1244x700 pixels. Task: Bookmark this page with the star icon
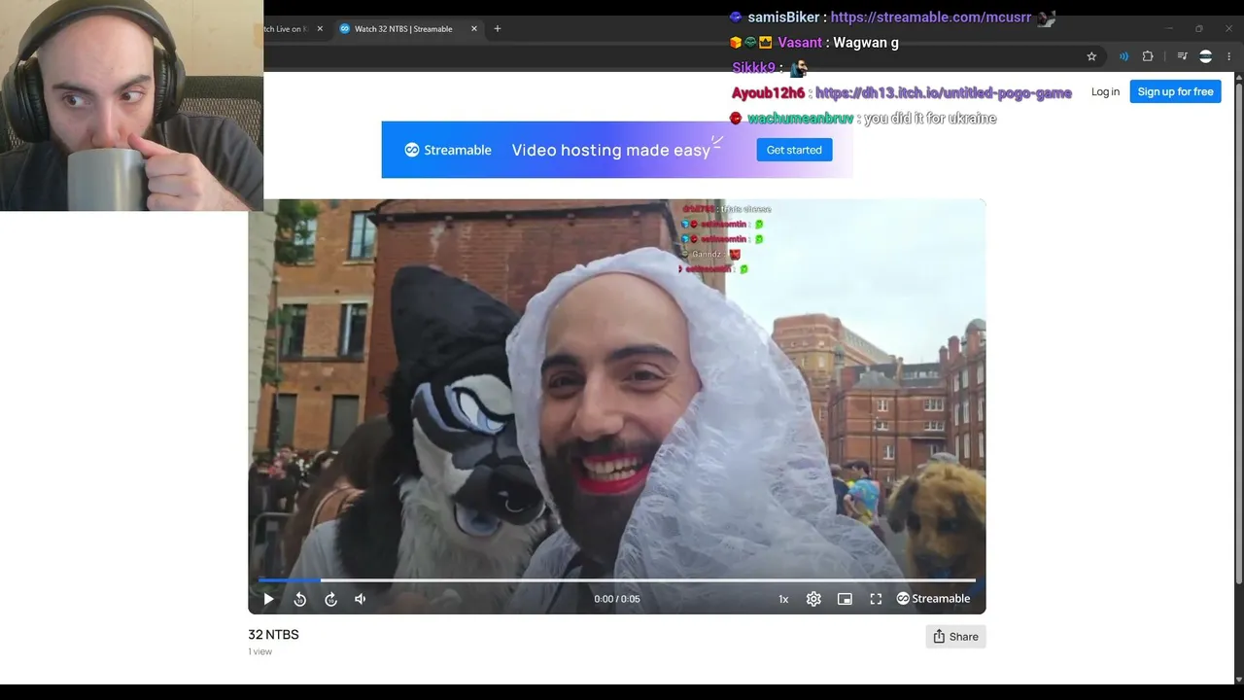[x=1091, y=56]
